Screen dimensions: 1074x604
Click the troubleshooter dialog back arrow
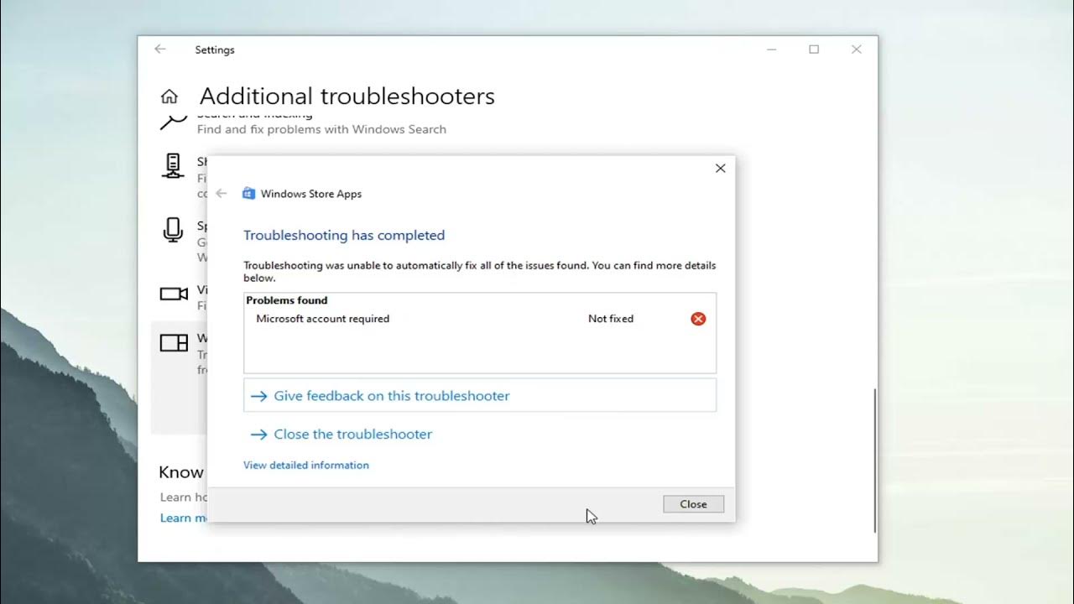[222, 194]
